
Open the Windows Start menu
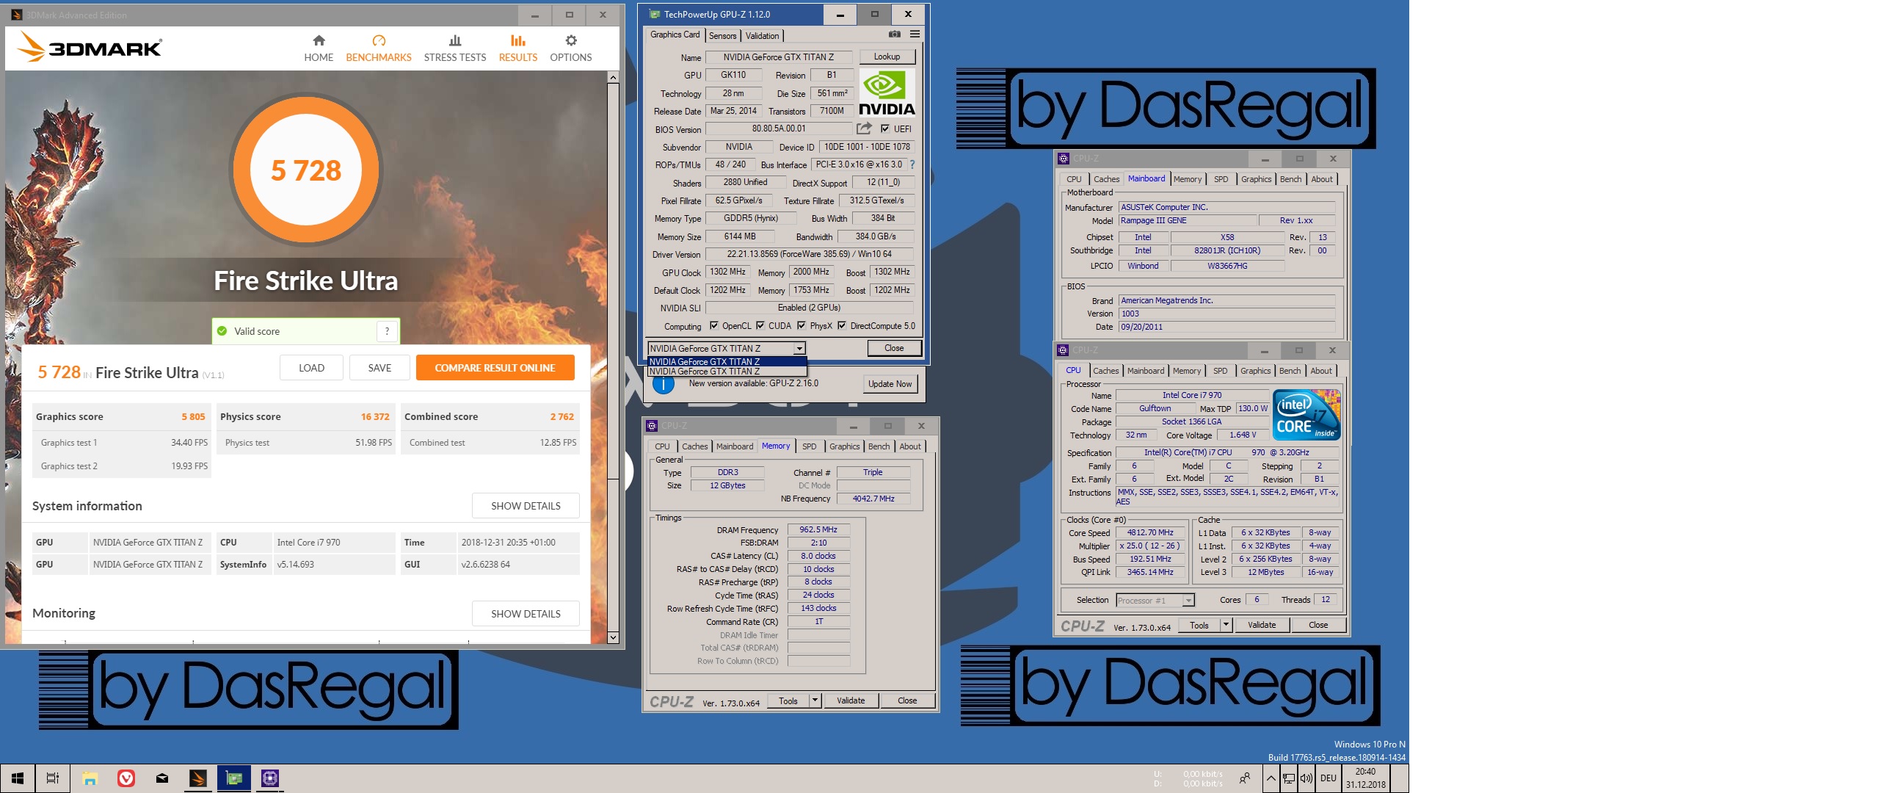pos(18,778)
